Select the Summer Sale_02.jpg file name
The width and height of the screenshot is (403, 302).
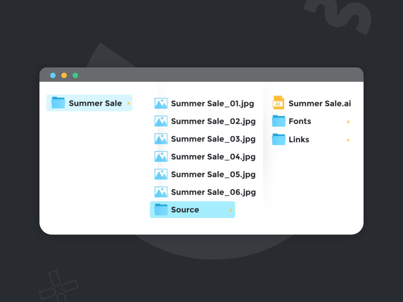[x=213, y=122]
